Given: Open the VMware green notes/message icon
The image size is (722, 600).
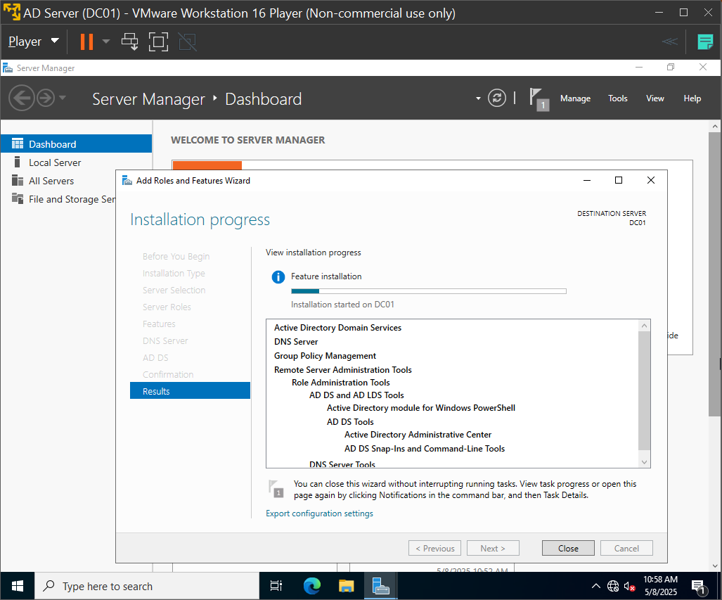Looking at the screenshot, I should (x=705, y=42).
